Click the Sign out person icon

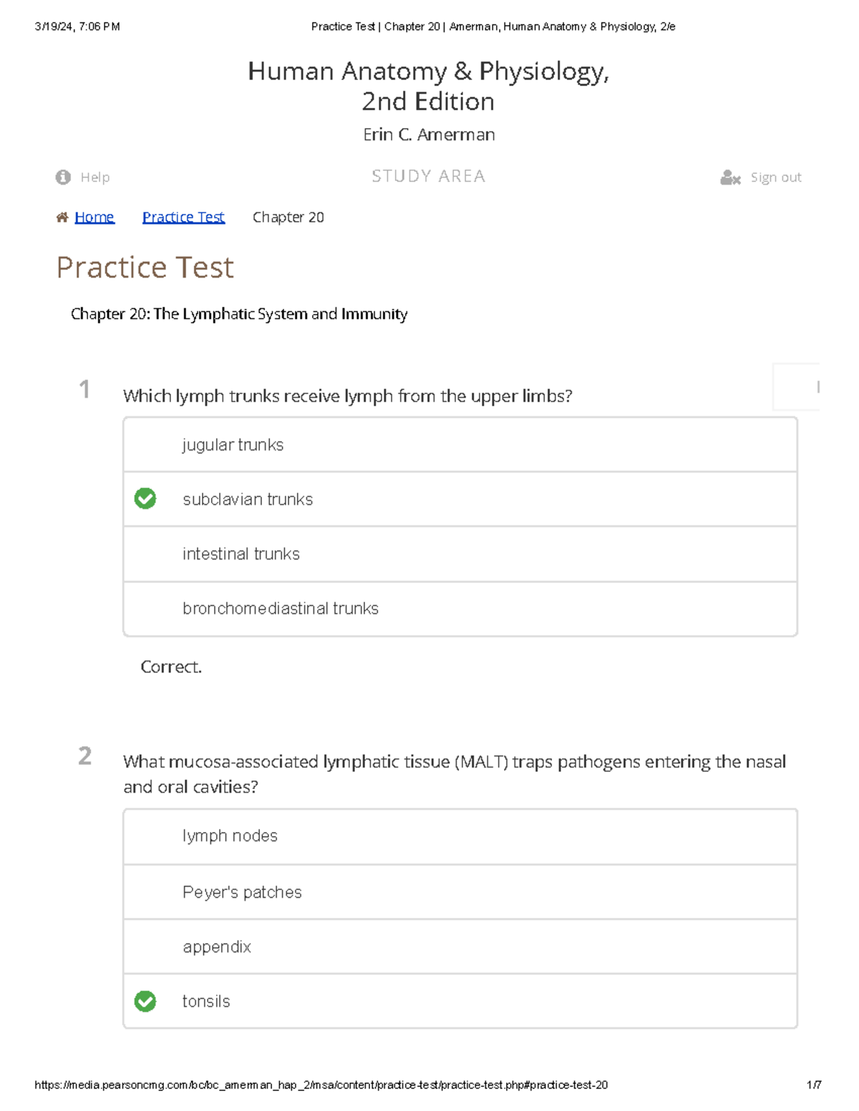[x=729, y=177]
